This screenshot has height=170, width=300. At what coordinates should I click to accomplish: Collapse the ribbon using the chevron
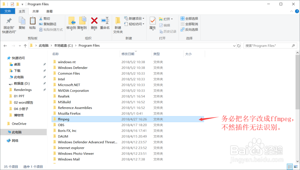click(291, 11)
